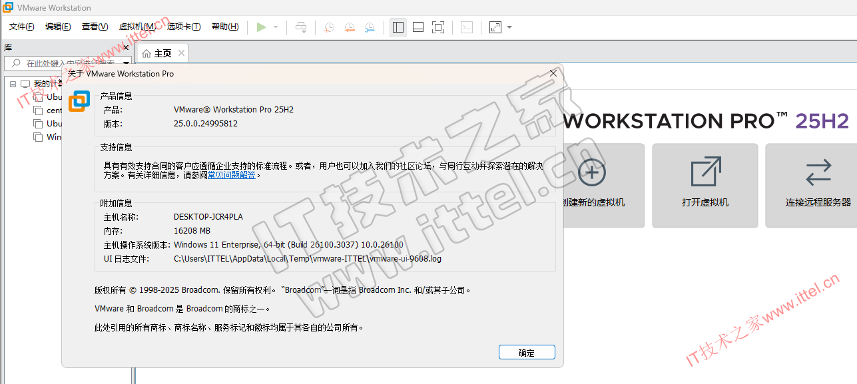Enter full screen mode icon
Screen dimensions: 857x384
coord(438,27)
